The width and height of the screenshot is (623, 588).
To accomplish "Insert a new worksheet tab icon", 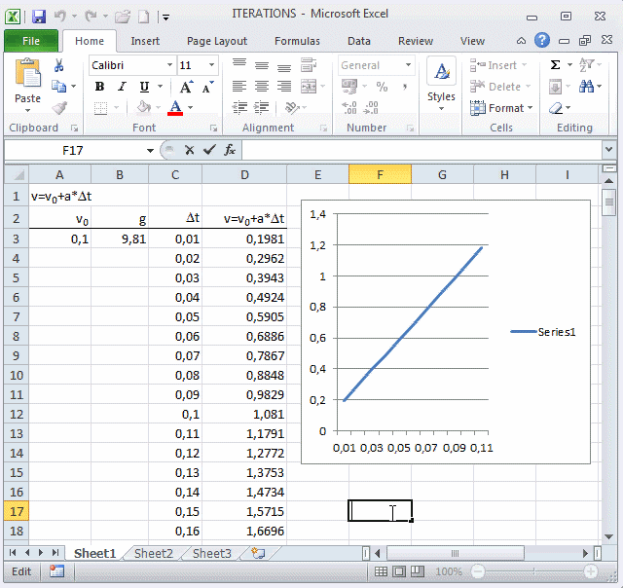I will point(258,553).
